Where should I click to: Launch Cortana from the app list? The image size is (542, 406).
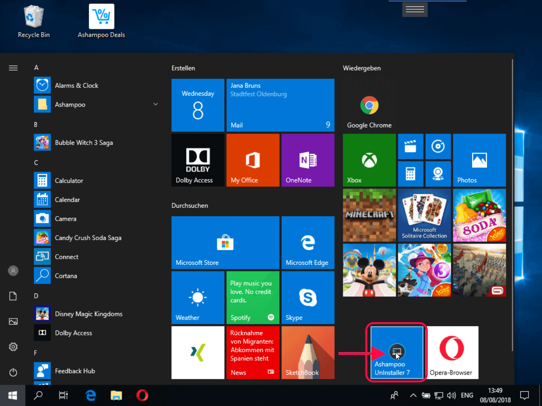(x=97, y=276)
